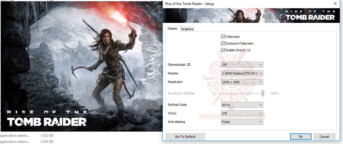Open the Refresh Rate dropdown set to 60 Hz

[x=242, y=105]
